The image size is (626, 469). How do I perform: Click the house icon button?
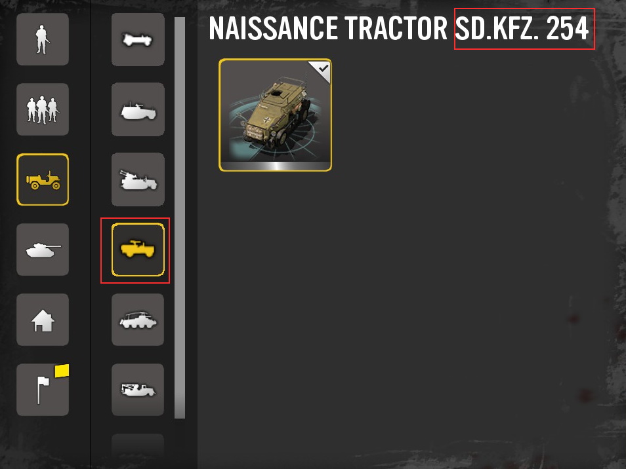pos(43,320)
